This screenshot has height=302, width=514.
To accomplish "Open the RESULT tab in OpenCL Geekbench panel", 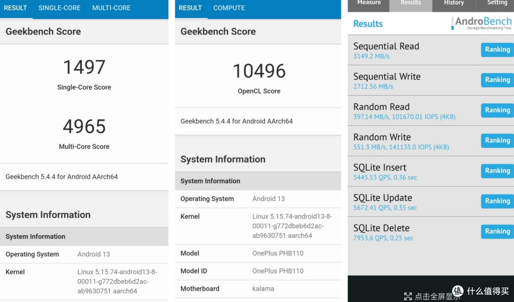I will [190, 8].
